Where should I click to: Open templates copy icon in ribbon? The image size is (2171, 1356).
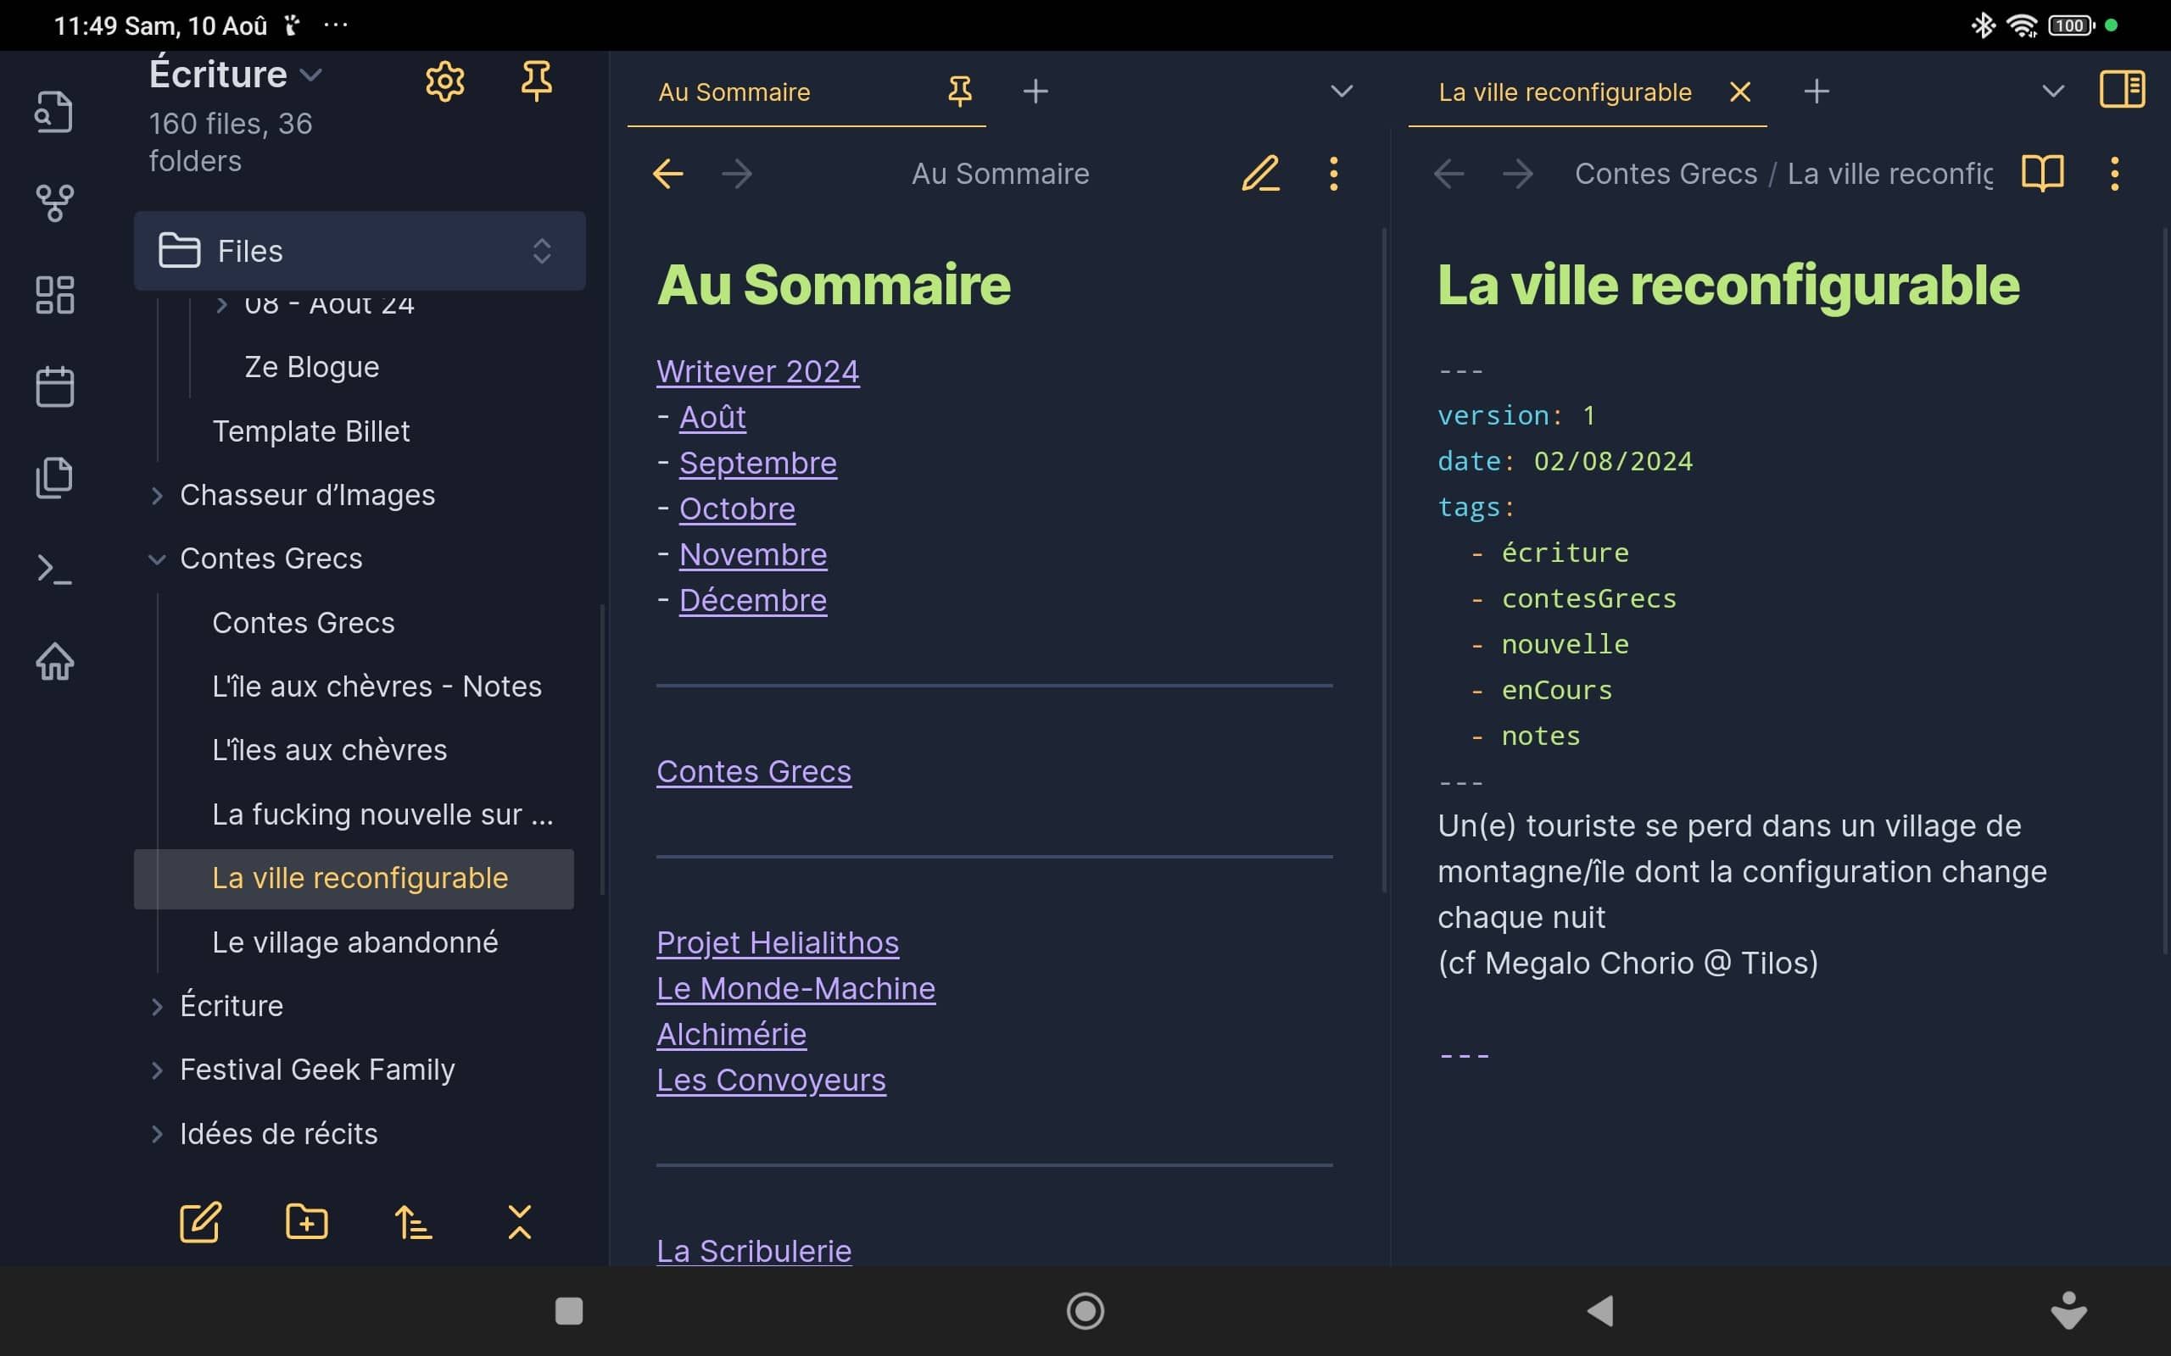(53, 477)
